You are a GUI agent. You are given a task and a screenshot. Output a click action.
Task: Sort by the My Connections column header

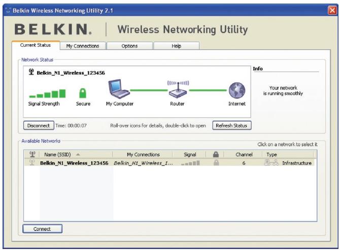coord(143,155)
